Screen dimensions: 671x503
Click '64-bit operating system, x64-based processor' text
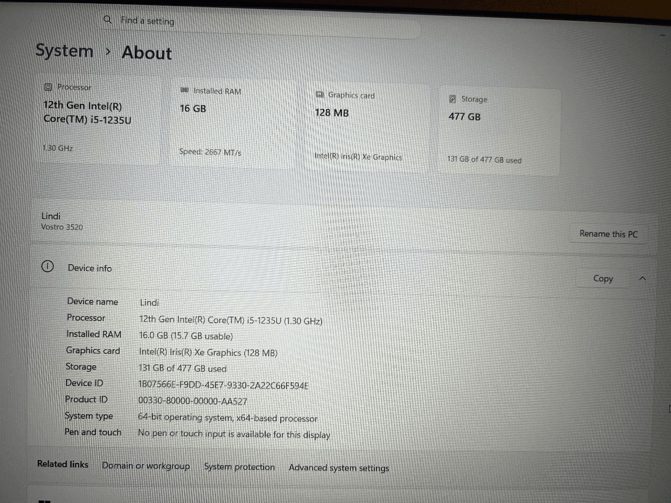pyautogui.click(x=228, y=418)
